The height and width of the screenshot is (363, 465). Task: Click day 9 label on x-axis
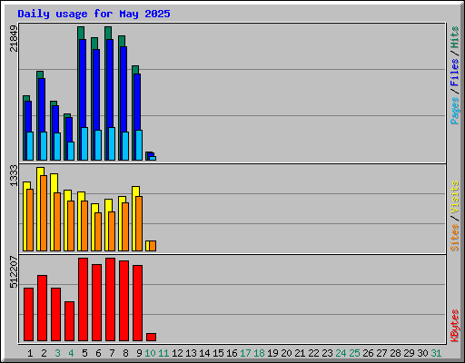[x=139, y=353]
